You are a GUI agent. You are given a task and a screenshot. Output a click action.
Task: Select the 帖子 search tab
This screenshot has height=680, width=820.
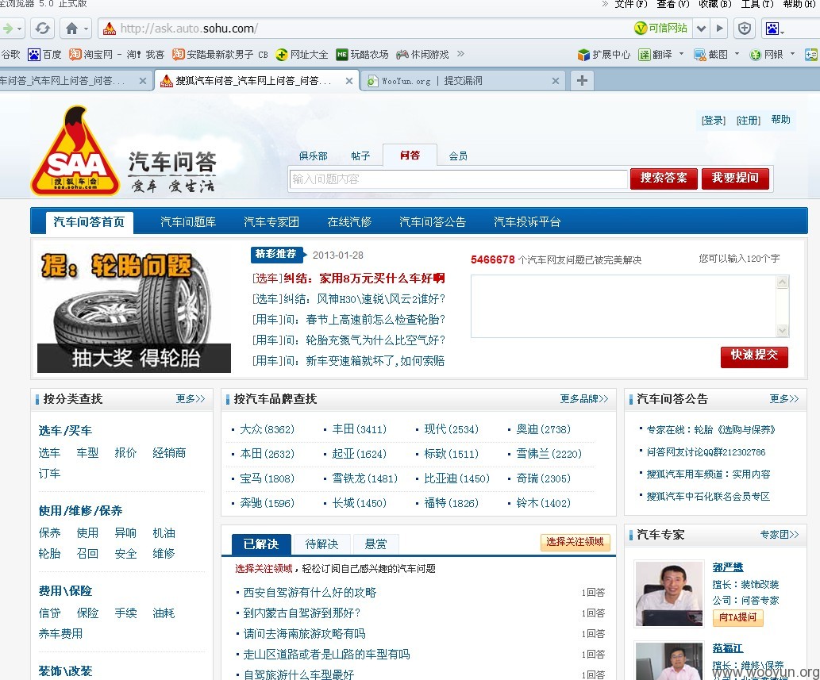[360, 156]
